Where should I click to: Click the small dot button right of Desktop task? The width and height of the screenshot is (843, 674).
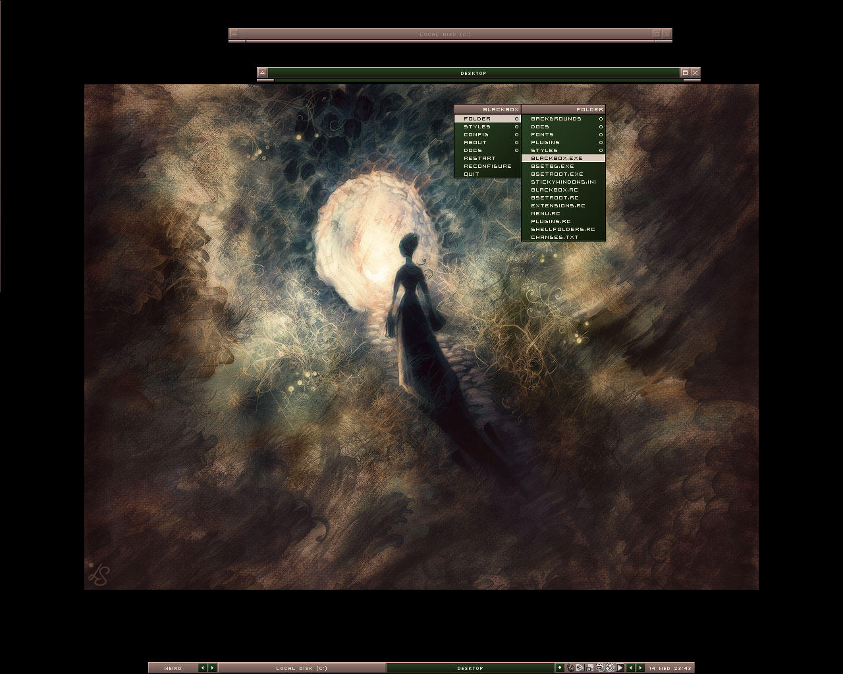560,668
